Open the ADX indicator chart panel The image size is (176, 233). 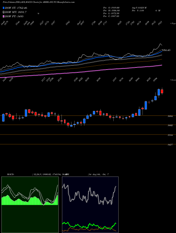[90, 205]
